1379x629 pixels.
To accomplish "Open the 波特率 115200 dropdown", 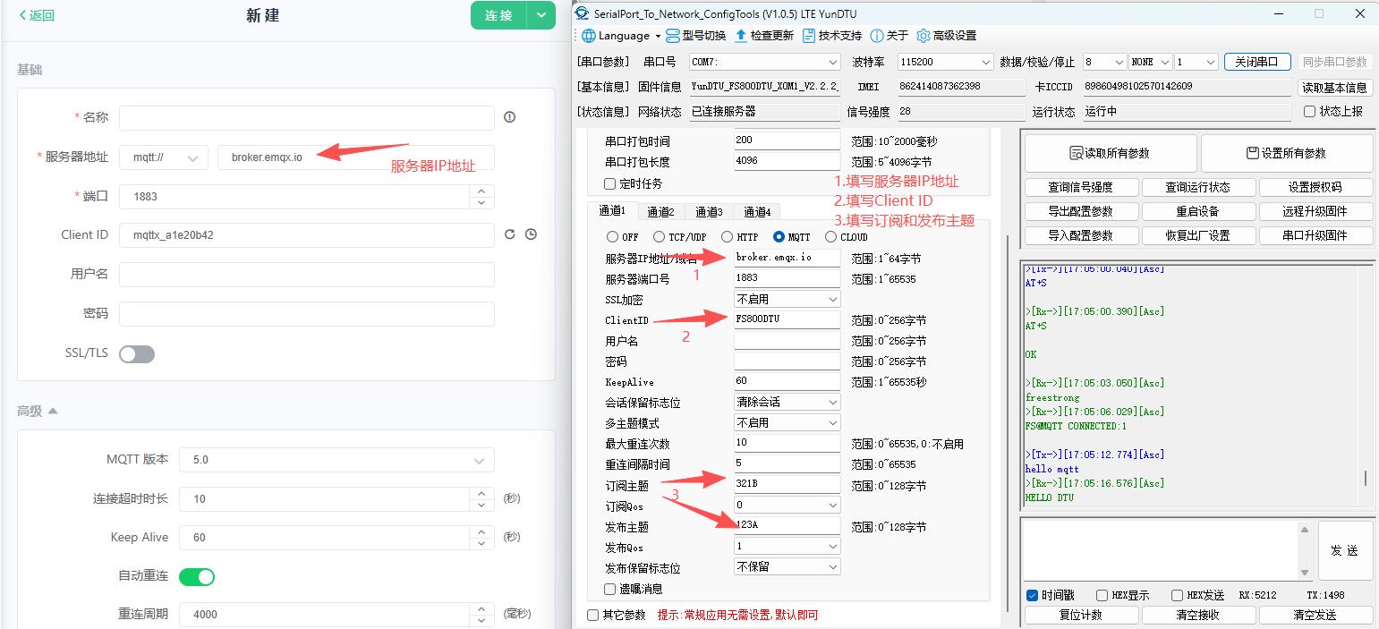I will 945,63.
